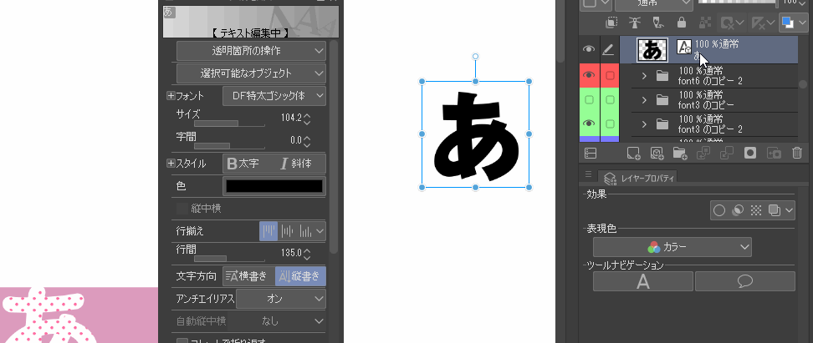Open the 自動縦中横 なし dropdown
The height and width of the screenshot is (343, 813).
click(276, 321)
